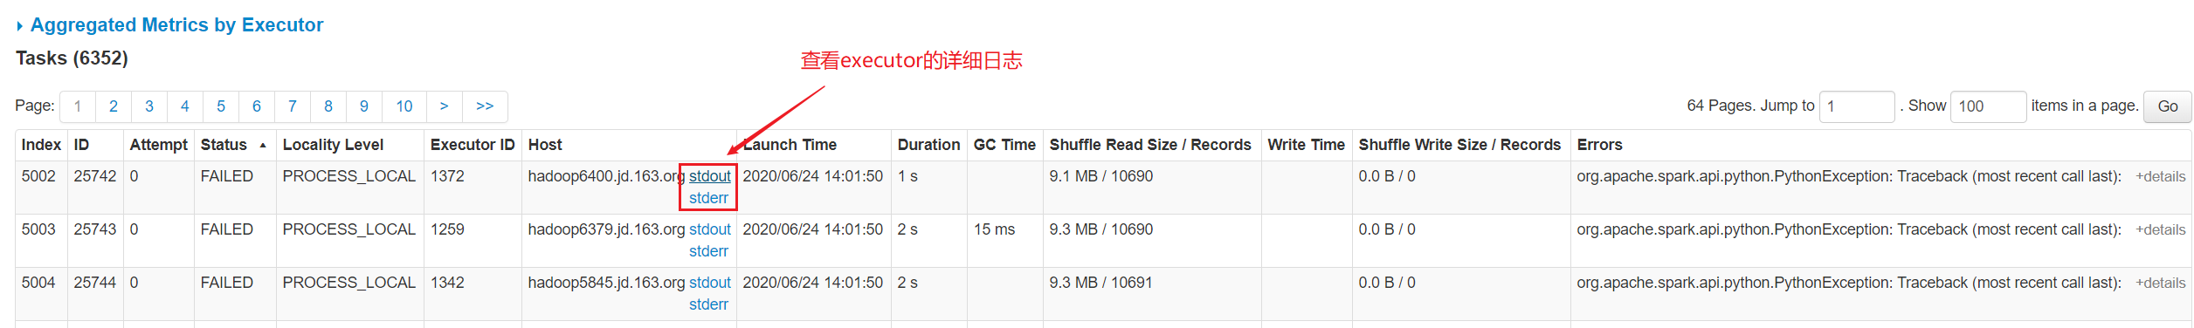Sort by Shuffle Read Size / Records header
Image resolution: width=2194 pixels, height=328 pixels.
1150,145
